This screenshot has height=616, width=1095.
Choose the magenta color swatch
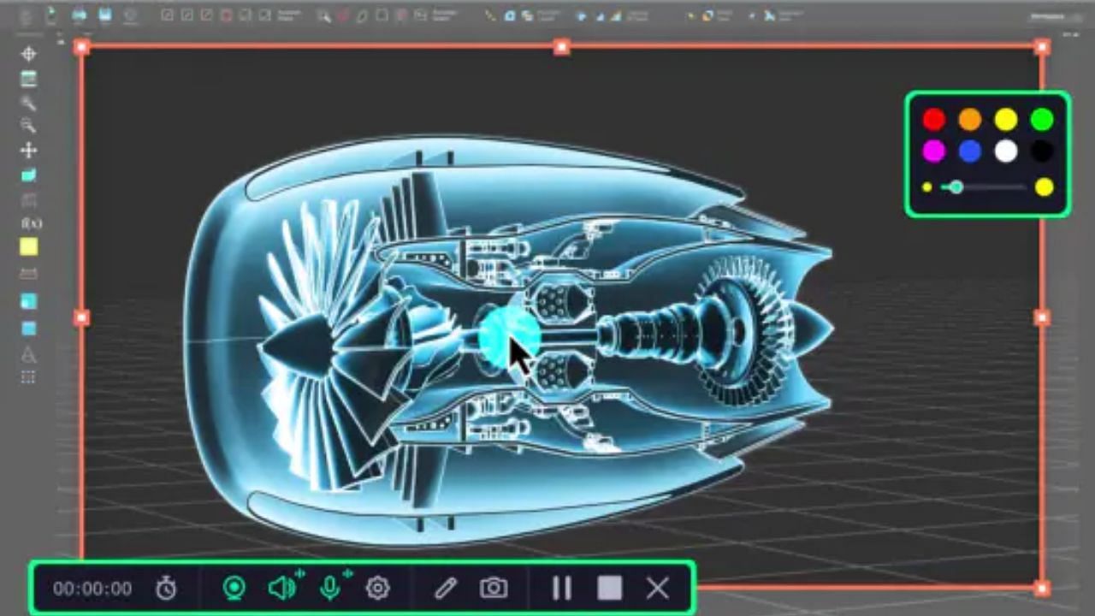click(934, 151)
